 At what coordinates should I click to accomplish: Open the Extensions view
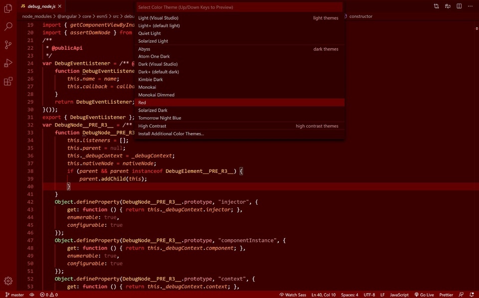pos(8,82)
